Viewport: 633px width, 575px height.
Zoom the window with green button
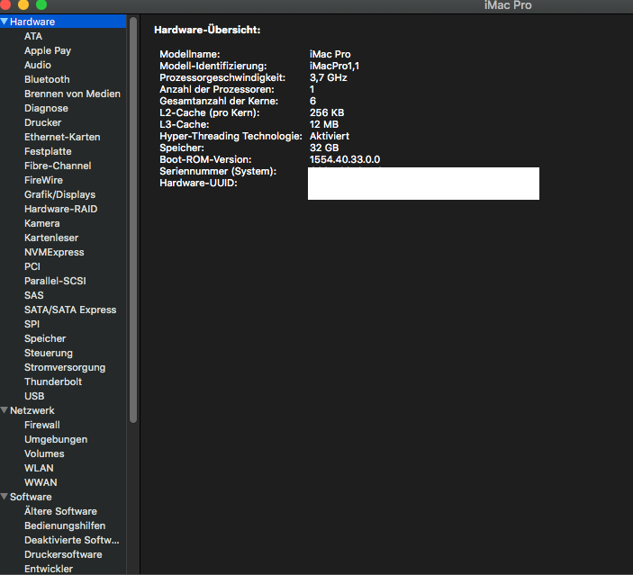[x=41, y=4]
